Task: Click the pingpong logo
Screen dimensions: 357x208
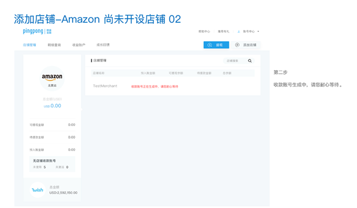Action: 37,31
